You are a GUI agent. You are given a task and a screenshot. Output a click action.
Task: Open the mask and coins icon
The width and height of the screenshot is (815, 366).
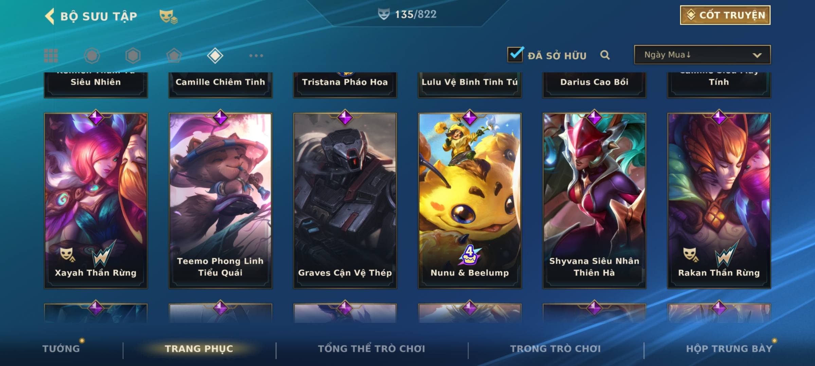(168, 16)
